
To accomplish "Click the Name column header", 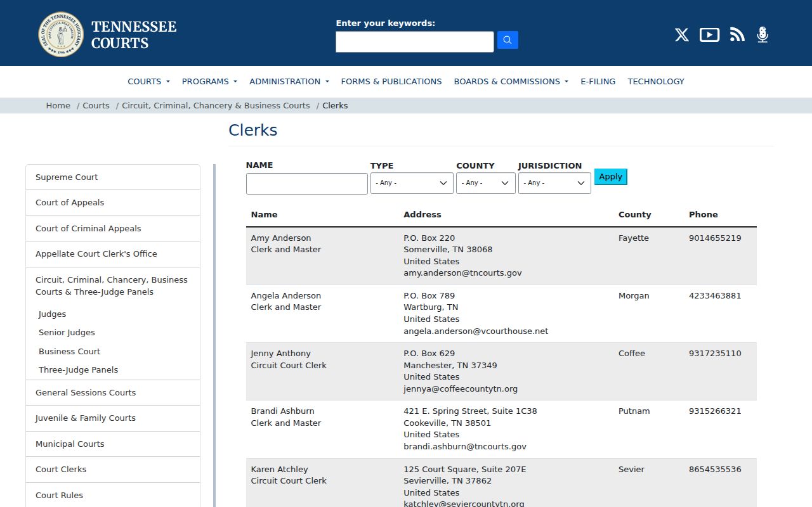I will click(264, 215).
